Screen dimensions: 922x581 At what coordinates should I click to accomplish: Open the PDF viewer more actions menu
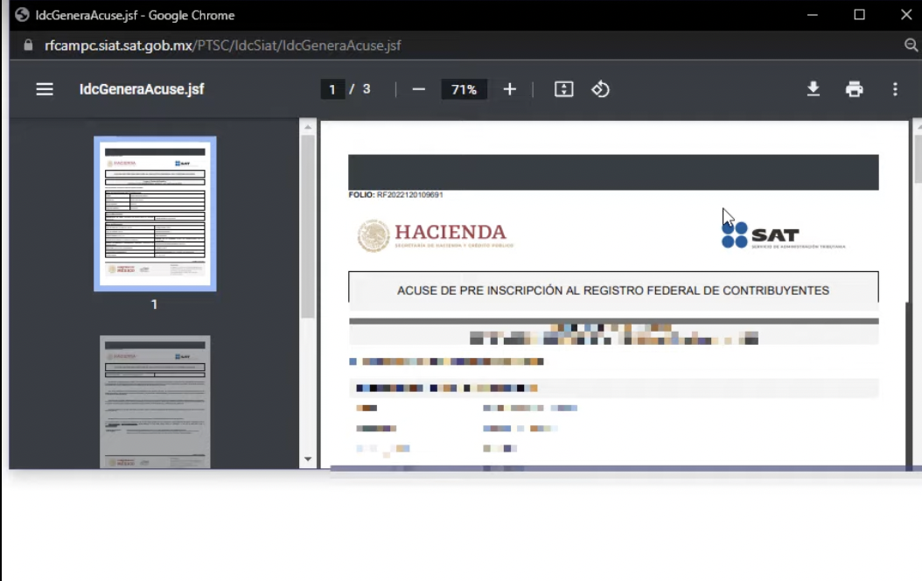point(895,89)
